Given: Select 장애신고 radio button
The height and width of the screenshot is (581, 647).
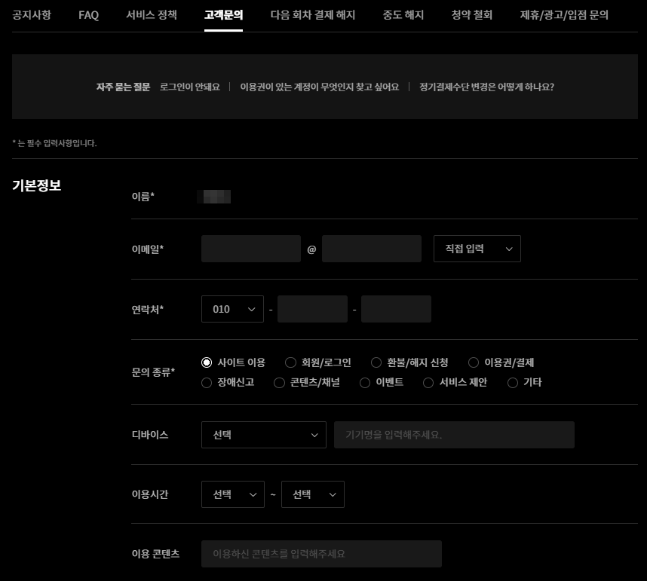Looking at the screenshot, I should pyautogui.click(x=207, y=382).
